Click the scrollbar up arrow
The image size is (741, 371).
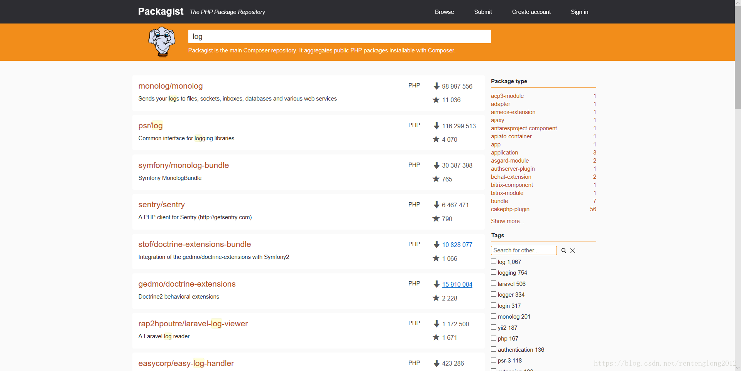738,3
